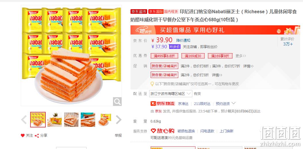Open the delivery region dropdown 浙江宁波市海曙区城区
The image size is (303, 149).
pos(171,94)
